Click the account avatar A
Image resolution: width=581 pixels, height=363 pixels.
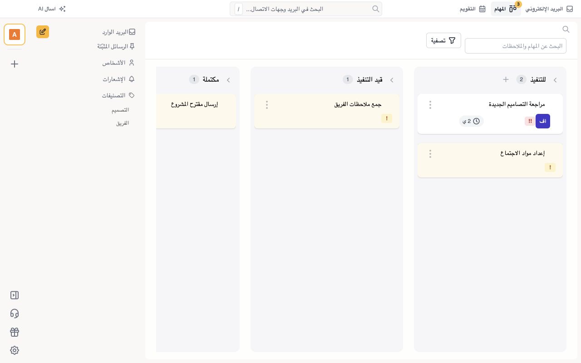pos(15,34)
